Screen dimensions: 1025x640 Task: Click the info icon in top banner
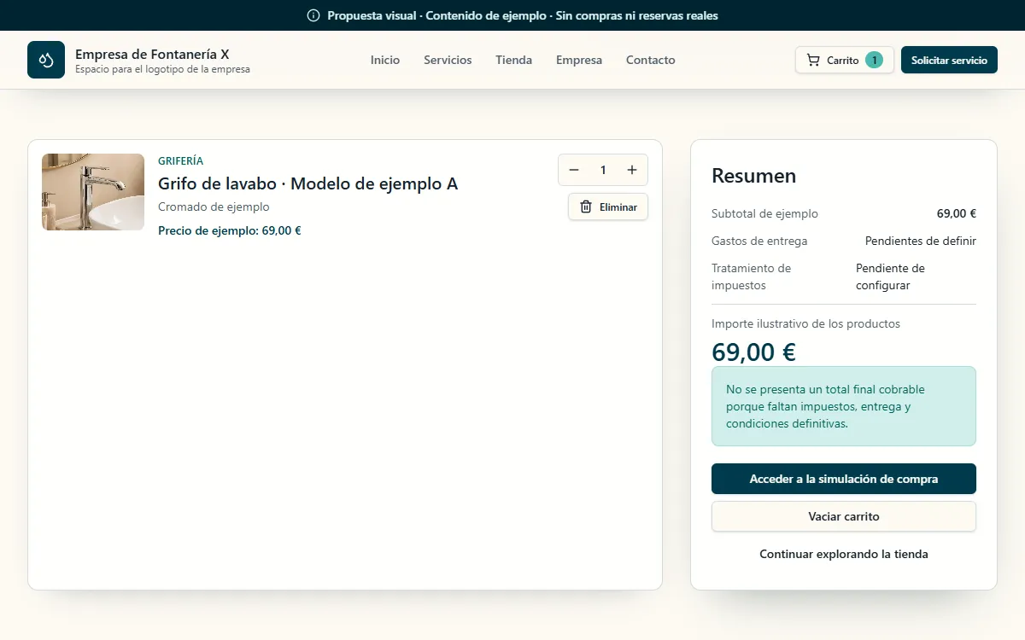click(x=313, y=15)
